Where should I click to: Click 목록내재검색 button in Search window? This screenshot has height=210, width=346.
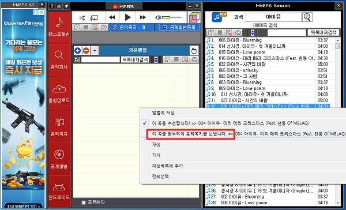[x=324, y=33]
